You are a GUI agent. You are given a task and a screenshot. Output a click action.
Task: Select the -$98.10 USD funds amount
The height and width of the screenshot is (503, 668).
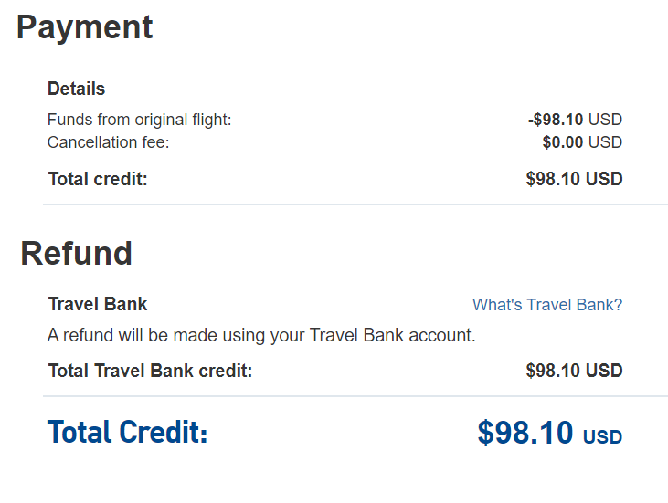click(574, 120)
